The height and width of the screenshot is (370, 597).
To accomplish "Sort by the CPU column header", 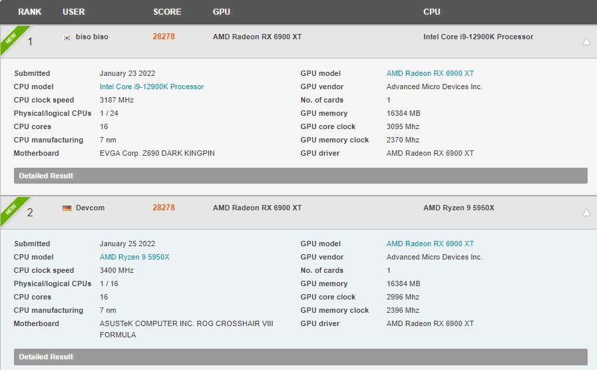I will pos(432,12).
